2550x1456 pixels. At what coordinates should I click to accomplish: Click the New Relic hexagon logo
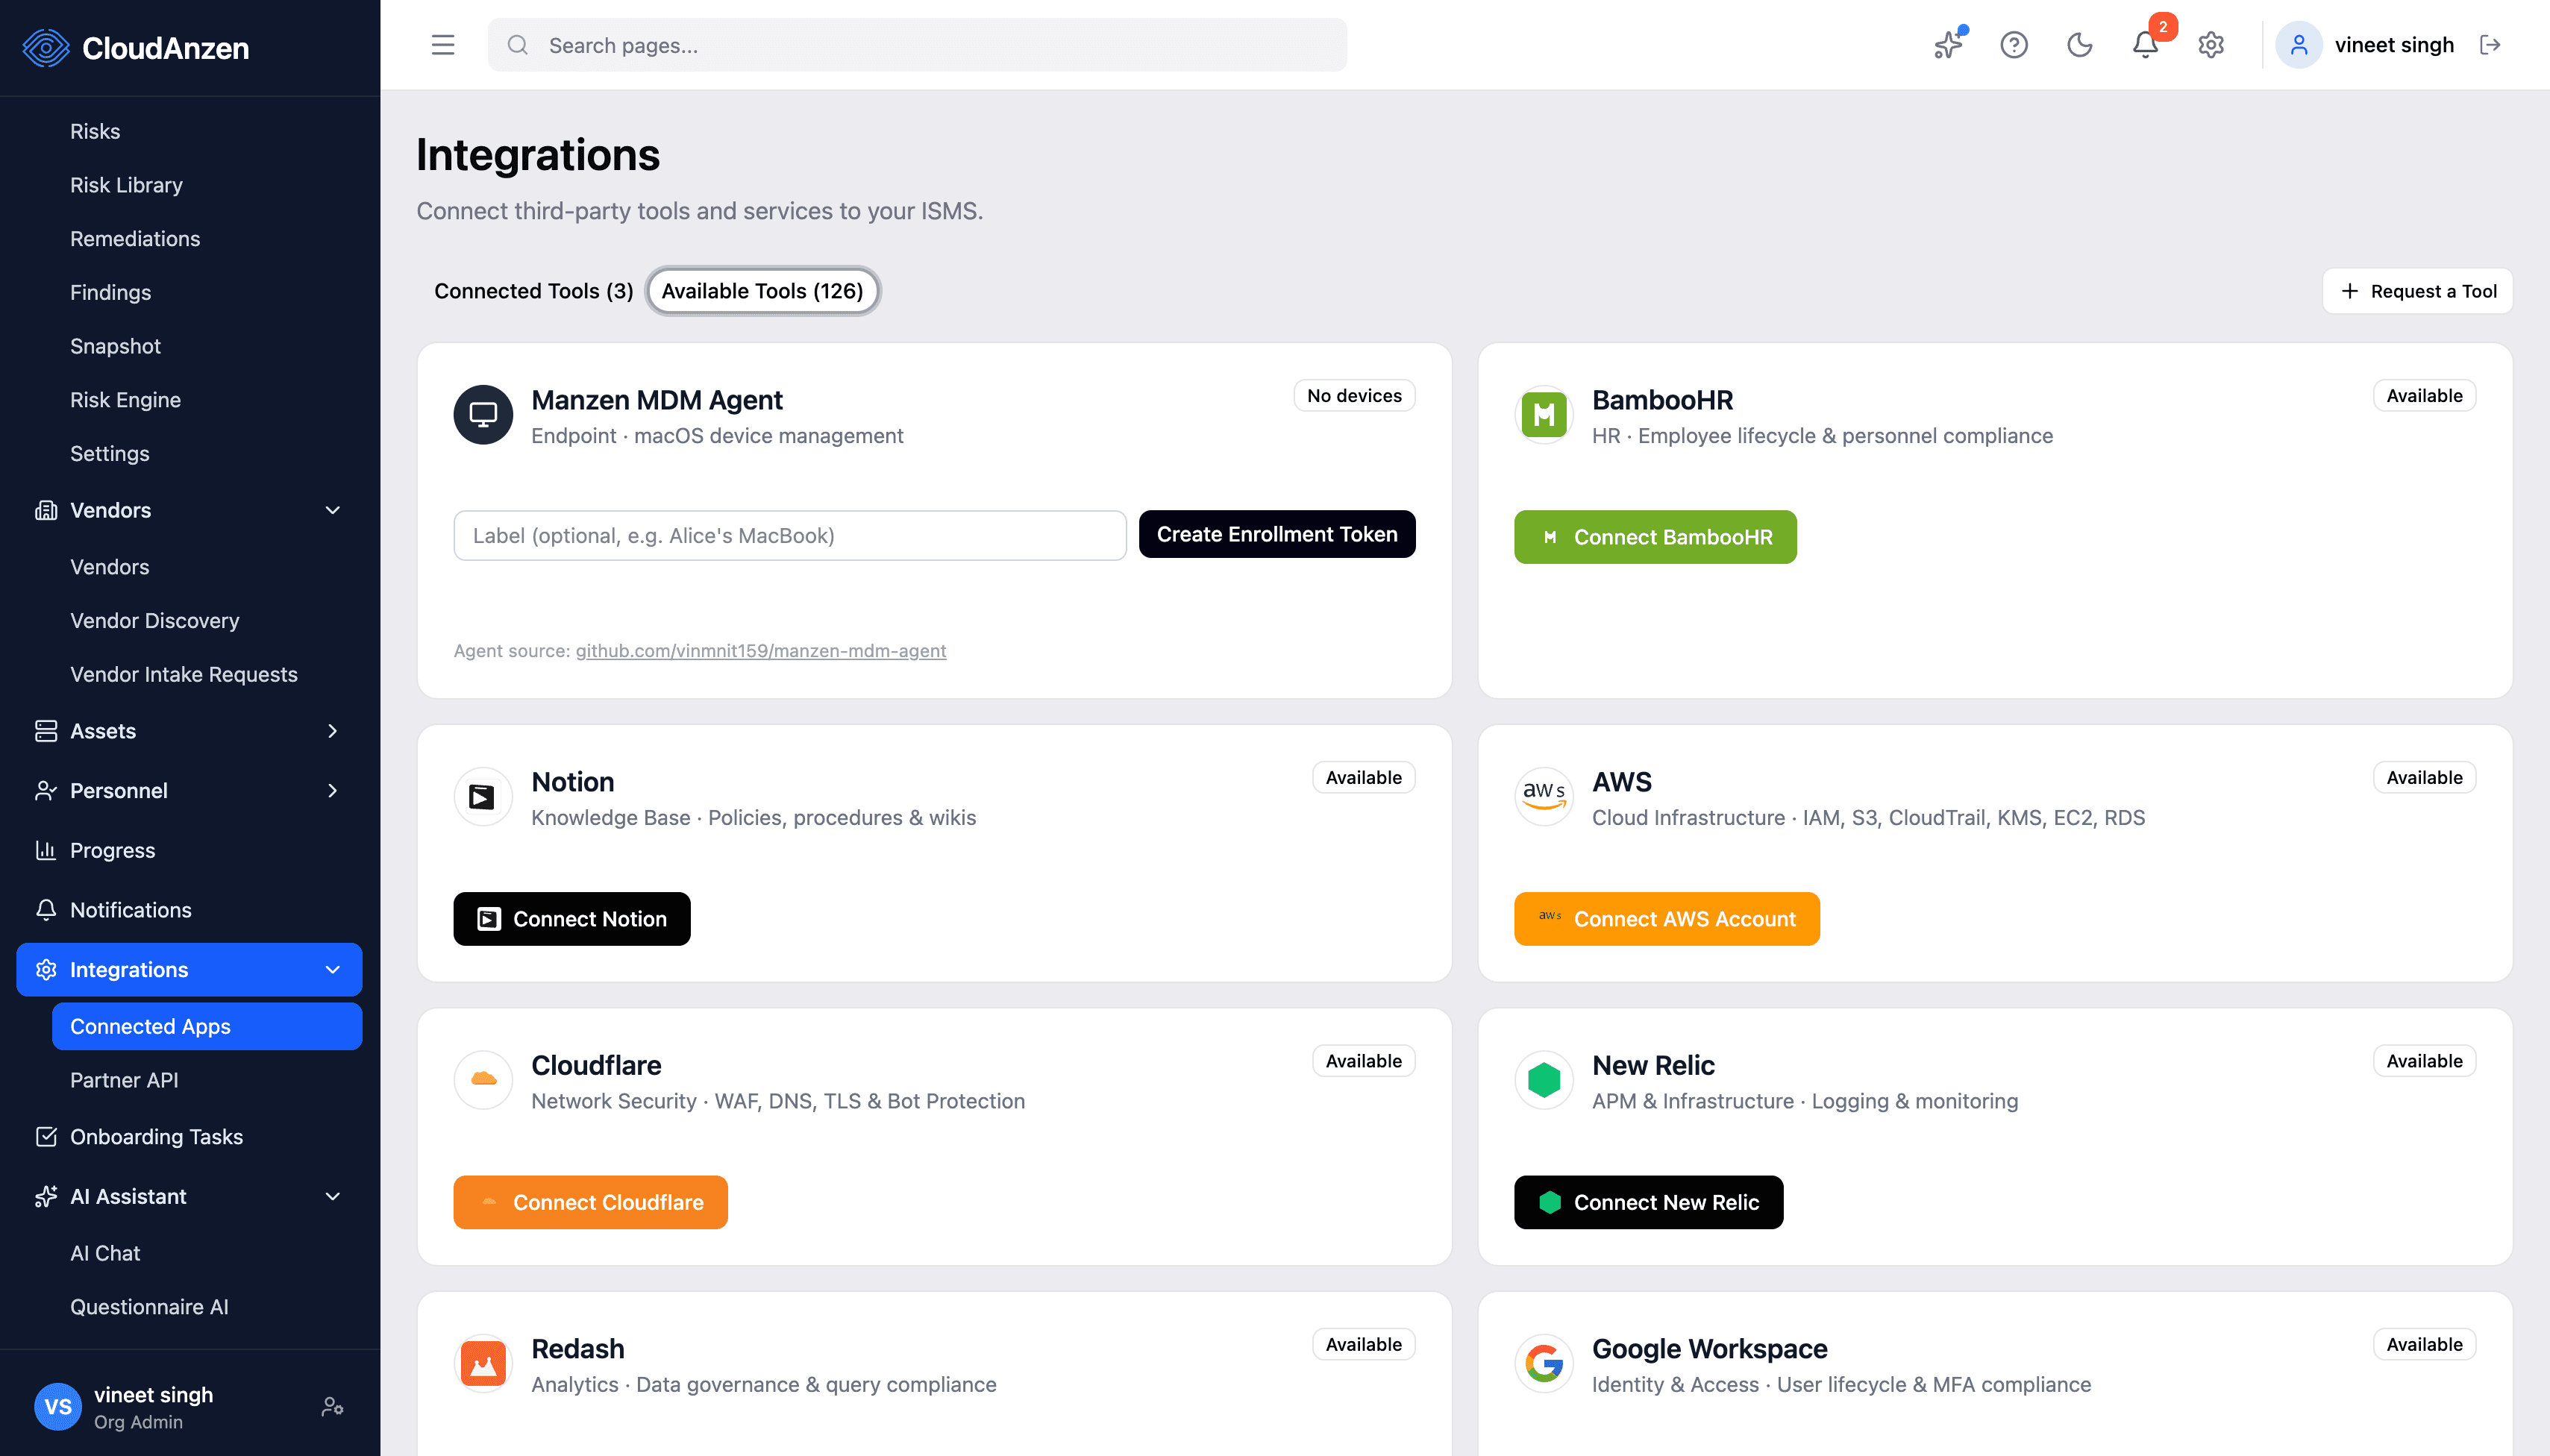[x=1544, y=1079]
